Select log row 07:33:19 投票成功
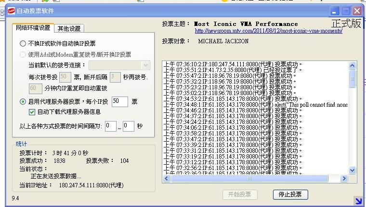 [x=233, y=157]
